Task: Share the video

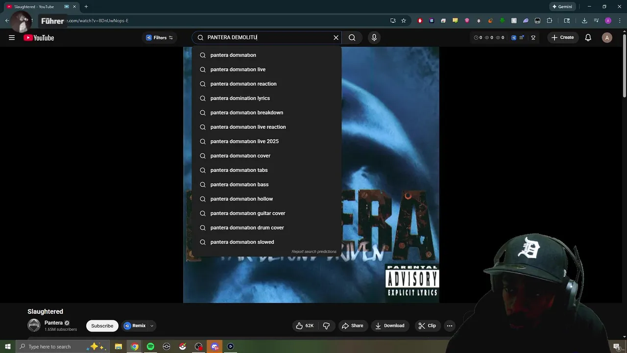Action: [x=353, y=326]
